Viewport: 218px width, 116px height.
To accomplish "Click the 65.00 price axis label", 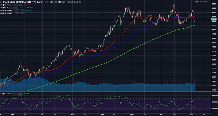I will pyautogui.click(x=214, y=4).
